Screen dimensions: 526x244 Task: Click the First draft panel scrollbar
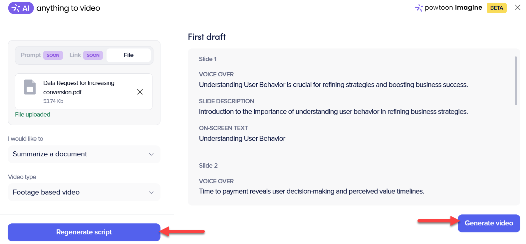(516, 81)
